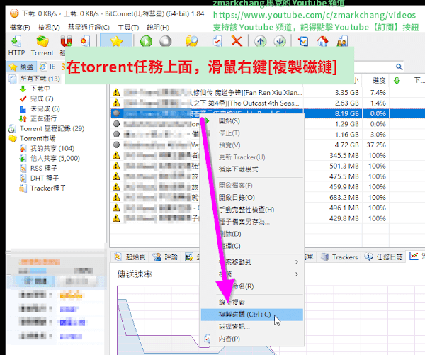
Task: Click the 345.5 MB size cell
Action: 344,156
